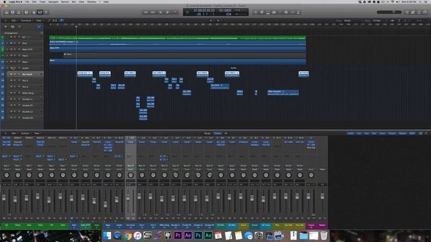The height and width of the screenshot is (242, 431).
Task: Open the Drag mode dropdown
Action: (x=380, y=21)
